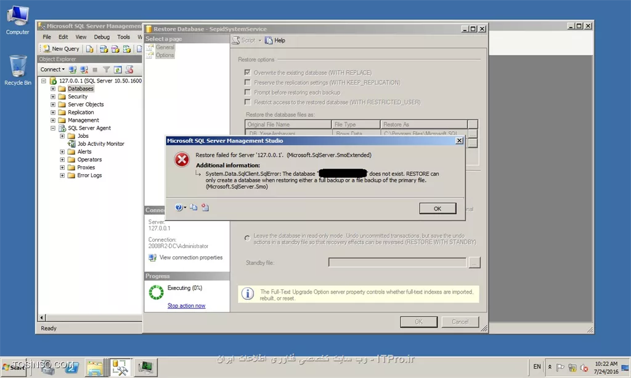Click the Options page icon

coord(150,55)
